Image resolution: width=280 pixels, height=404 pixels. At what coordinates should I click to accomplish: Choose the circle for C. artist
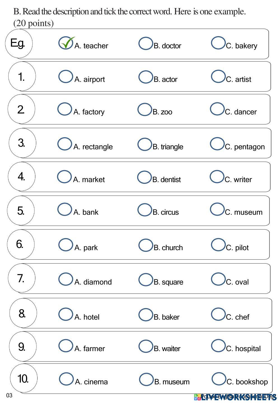coord(218,76)
